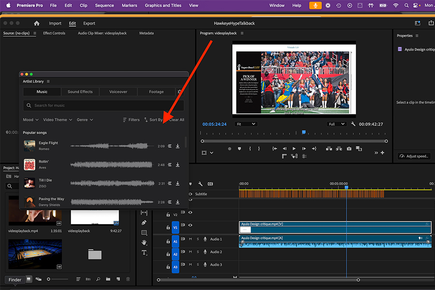
Task: Switch to Footage tab in Artlist
Action: (156, 91)
